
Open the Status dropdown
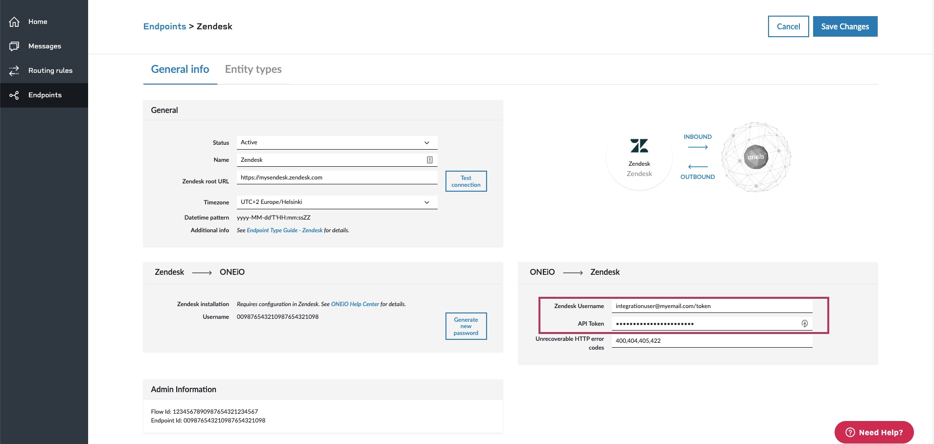[337, 142]
